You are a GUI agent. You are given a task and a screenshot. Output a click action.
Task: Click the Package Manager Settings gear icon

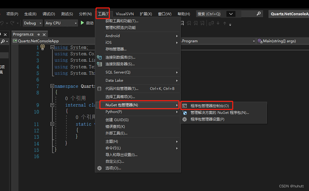(x=184, y=119)
